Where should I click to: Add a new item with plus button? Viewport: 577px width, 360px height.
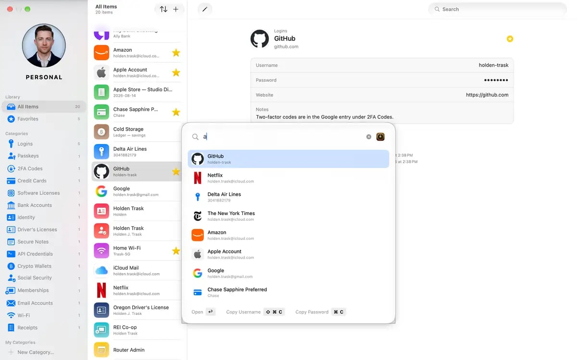(176, 9)
